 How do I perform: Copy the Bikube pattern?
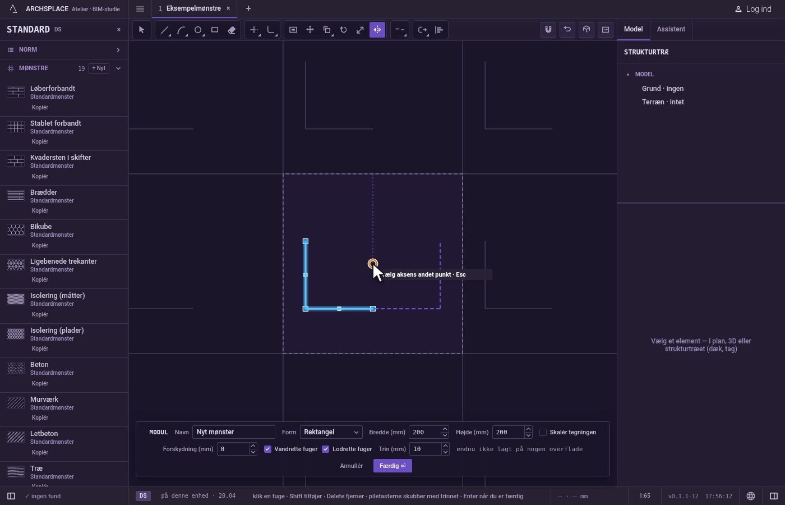[40, 245]
